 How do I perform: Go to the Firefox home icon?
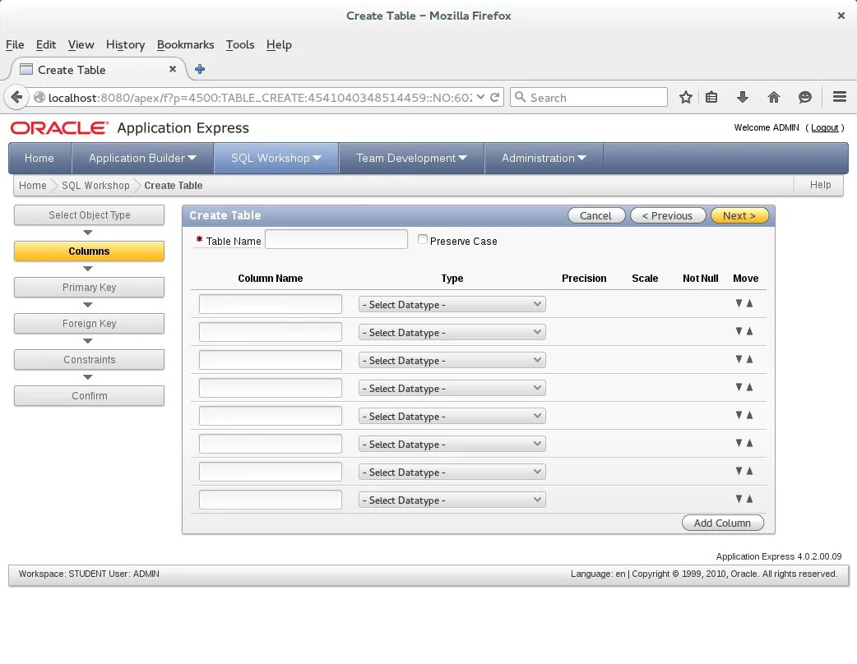click(x=773, y=97)
